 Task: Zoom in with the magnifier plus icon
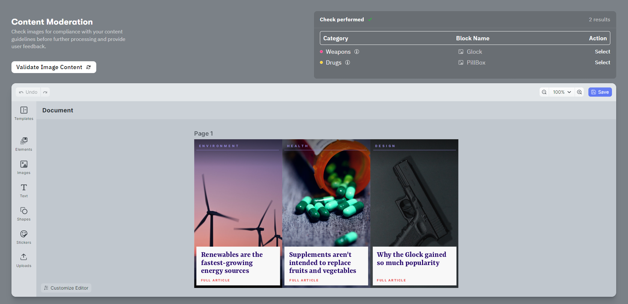580,92
